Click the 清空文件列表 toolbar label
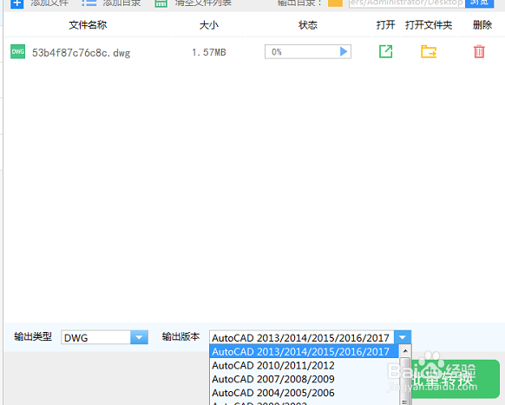Viewport: 505px width, 405px height. 203,3
